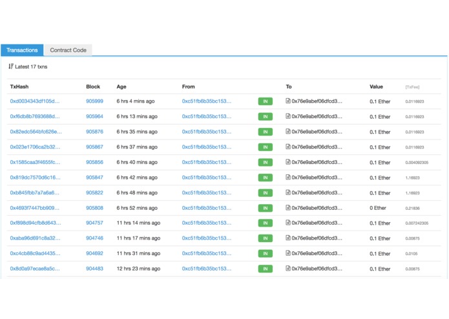Click the Age column header
The width and height of the screenshot is (449, 319).
pos(121,87)
